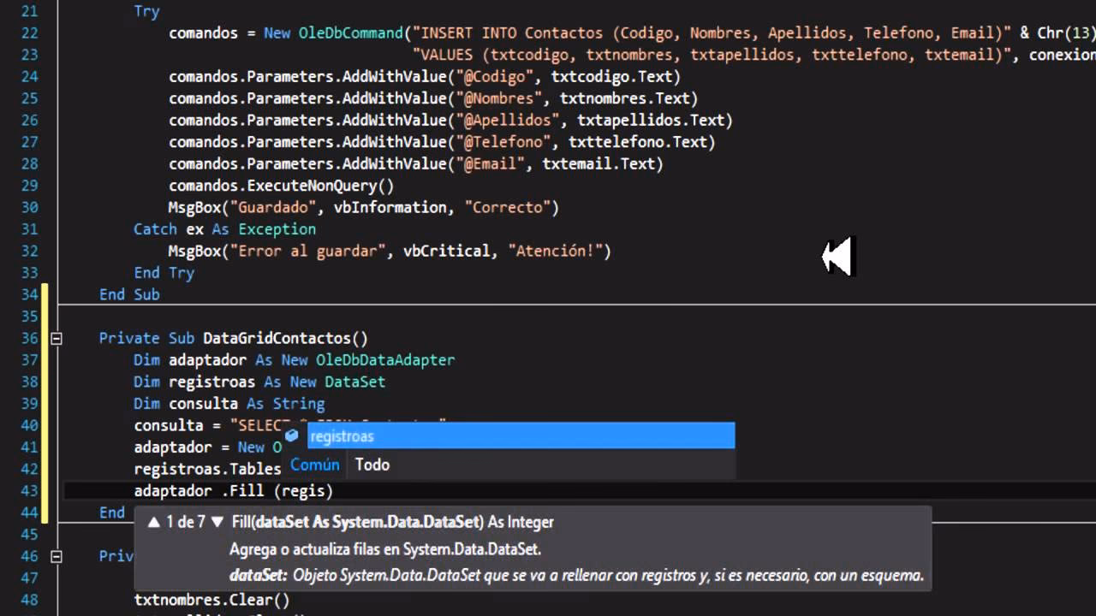Click 'Catch ex As Exception' line
1096x616 pixels.
point(224,229)
